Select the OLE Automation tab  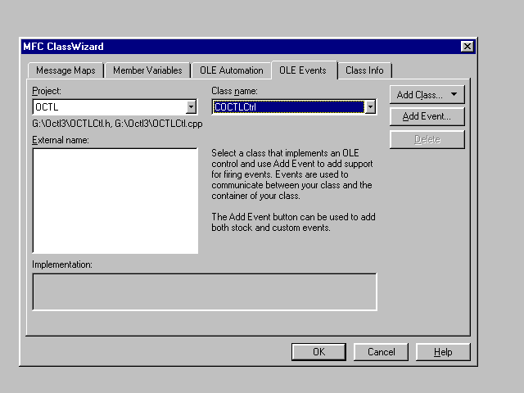(232, 70)
